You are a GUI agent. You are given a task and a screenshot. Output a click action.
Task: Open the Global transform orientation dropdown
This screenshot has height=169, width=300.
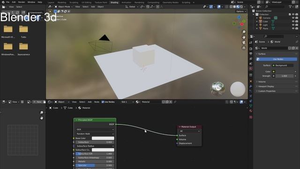click(132, 7)
